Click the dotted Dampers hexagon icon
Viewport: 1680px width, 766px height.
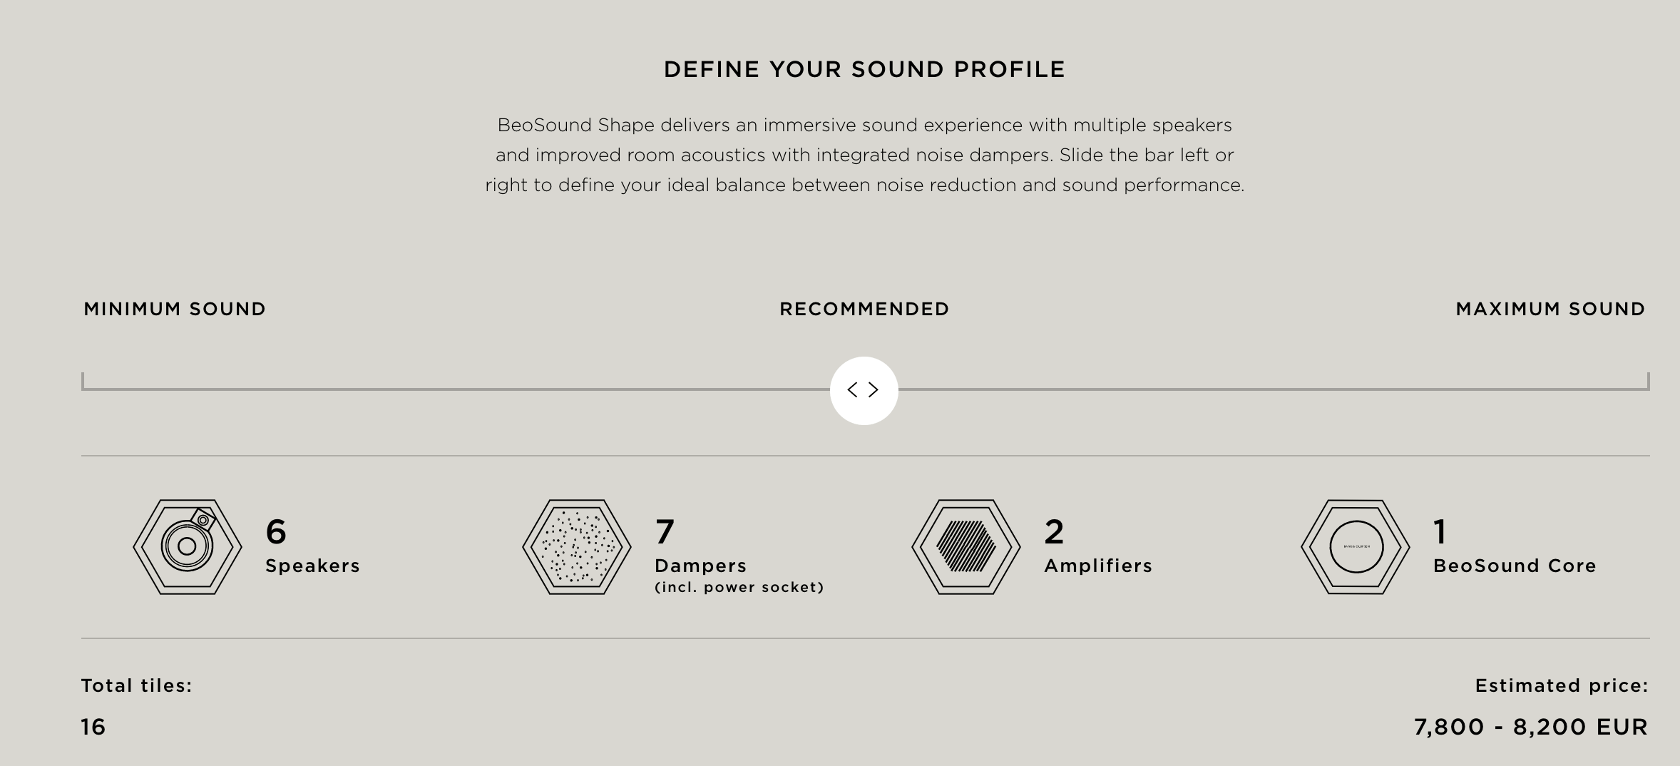point(576,547)
